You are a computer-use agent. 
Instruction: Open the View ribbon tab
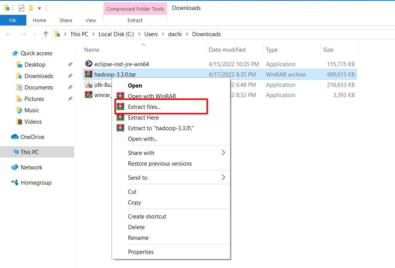point(91,20)
